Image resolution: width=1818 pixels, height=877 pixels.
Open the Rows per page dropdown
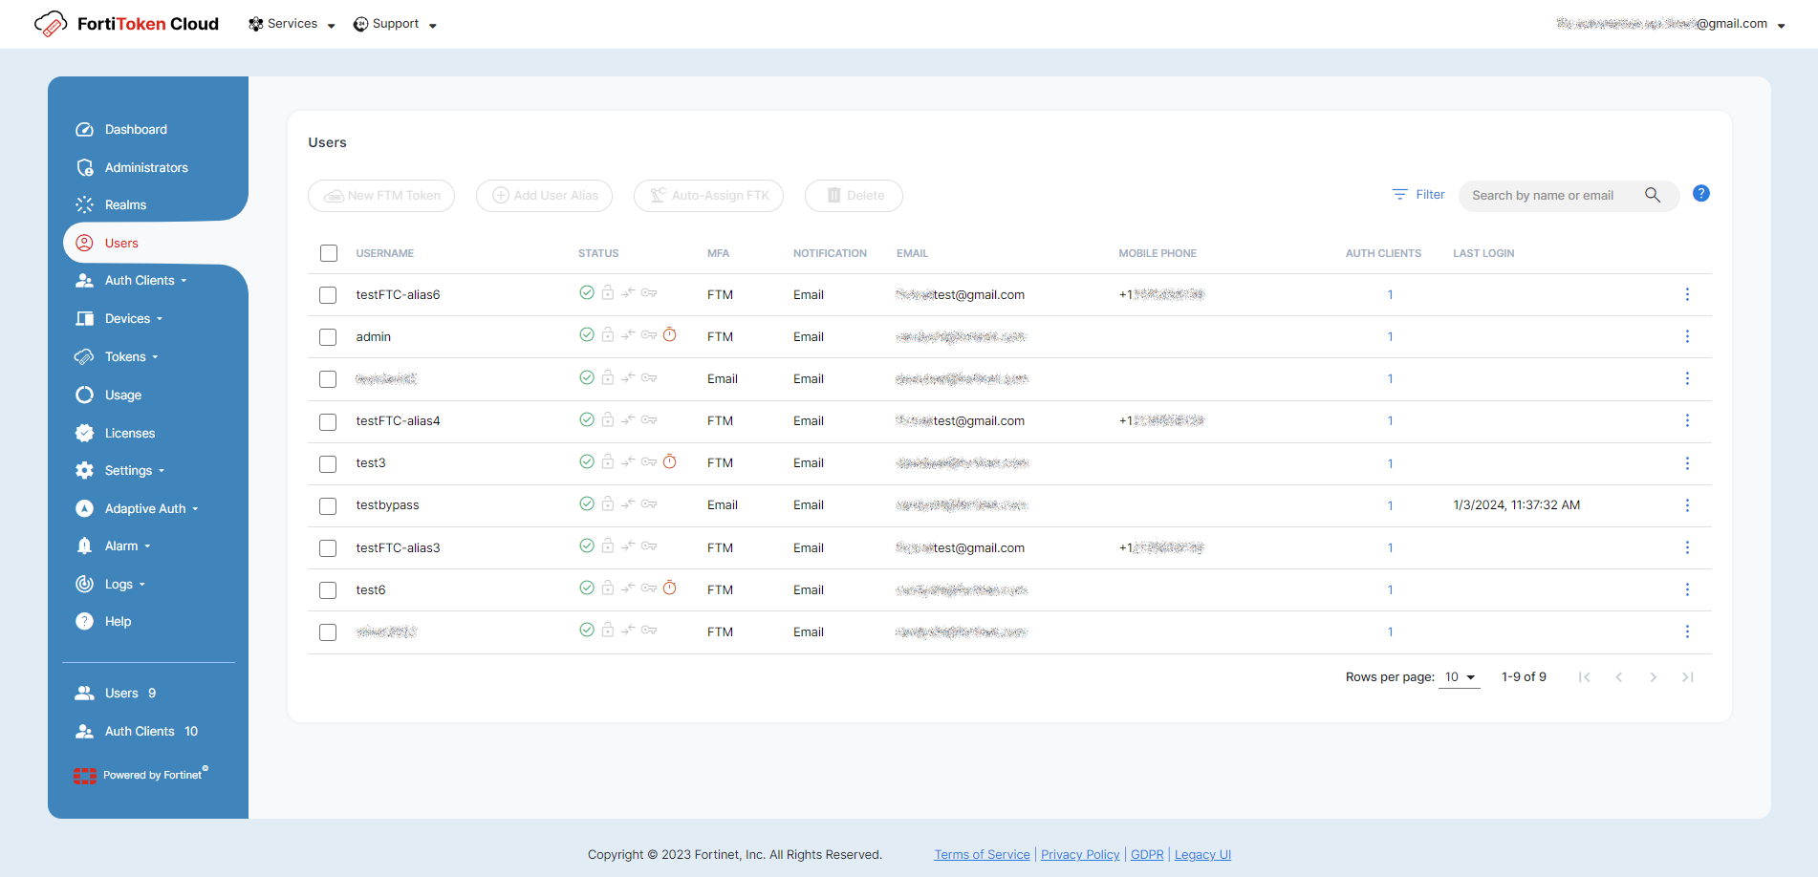pos(1460,676)
